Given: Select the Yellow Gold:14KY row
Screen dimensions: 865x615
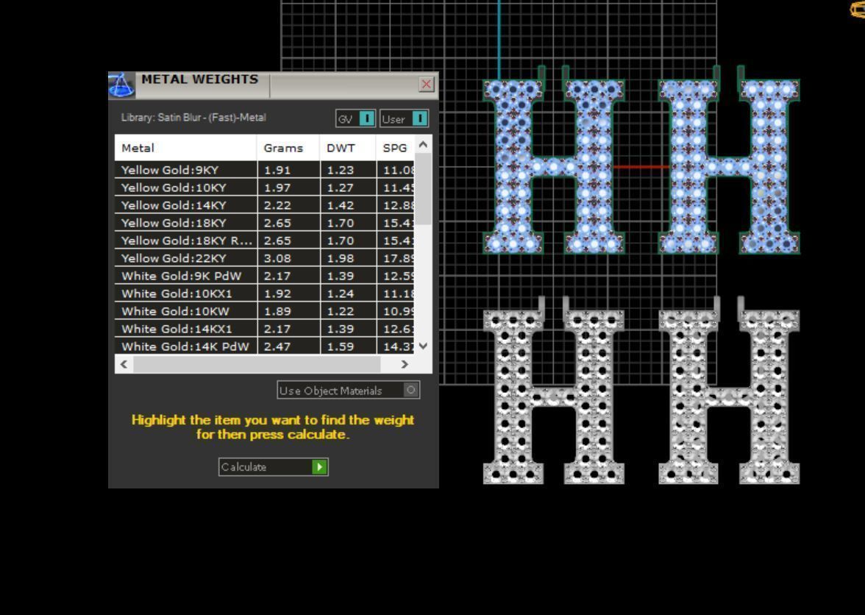Looking at the screenshot, I should click(265, 205).
